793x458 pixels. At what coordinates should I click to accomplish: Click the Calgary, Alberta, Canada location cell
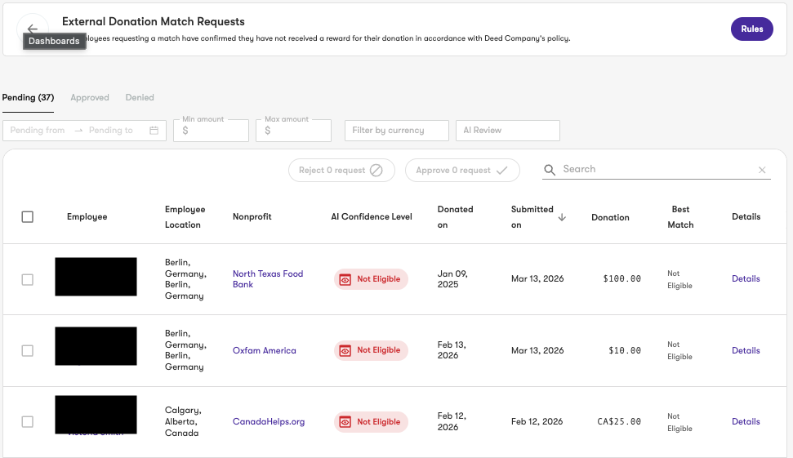(183, 421)
